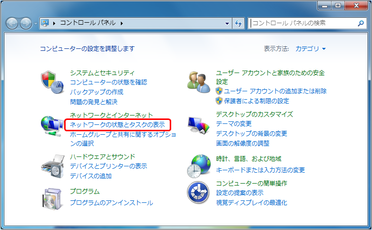Open 保護者による制限の設定 link
This screenshot has height=230, width=372.
tap(257, 101)
